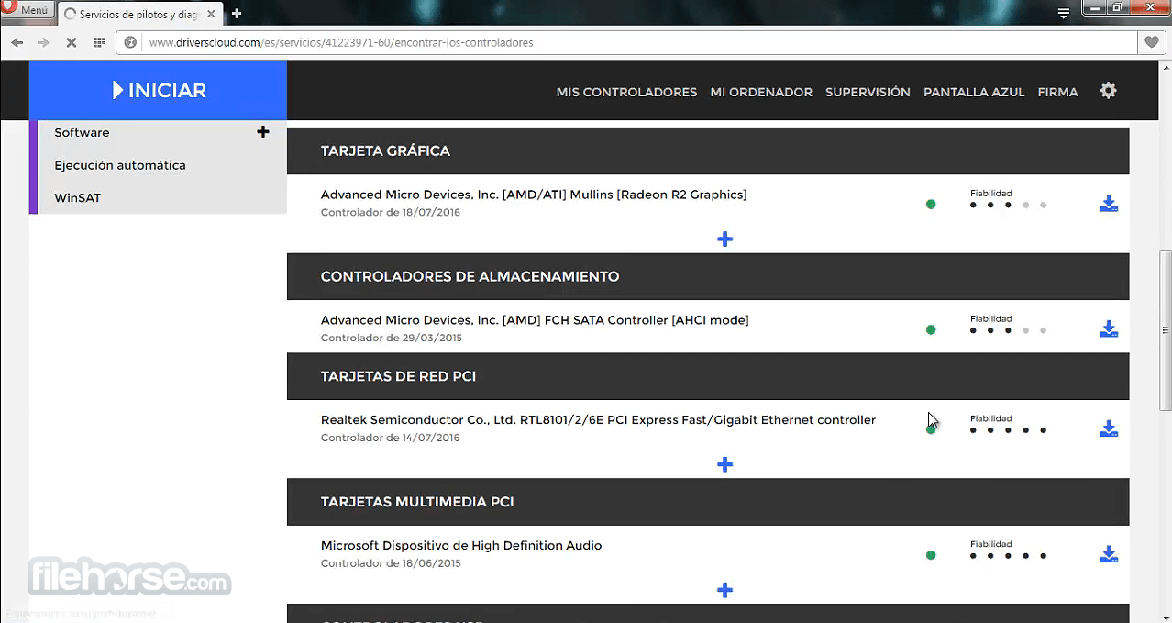
Task: Click the text 'Controlador de 14/07/2016'
Action: point(391,439)
